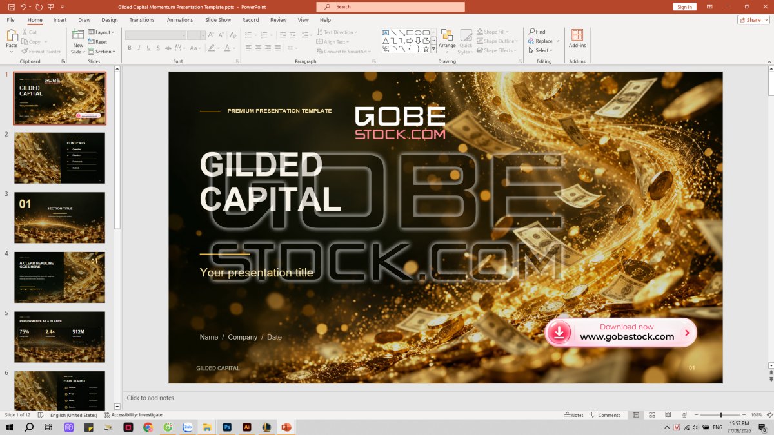Pick the Oval shape in shapes gallery
The height and width of the screenshot is (435, 774).
[418, 32]
